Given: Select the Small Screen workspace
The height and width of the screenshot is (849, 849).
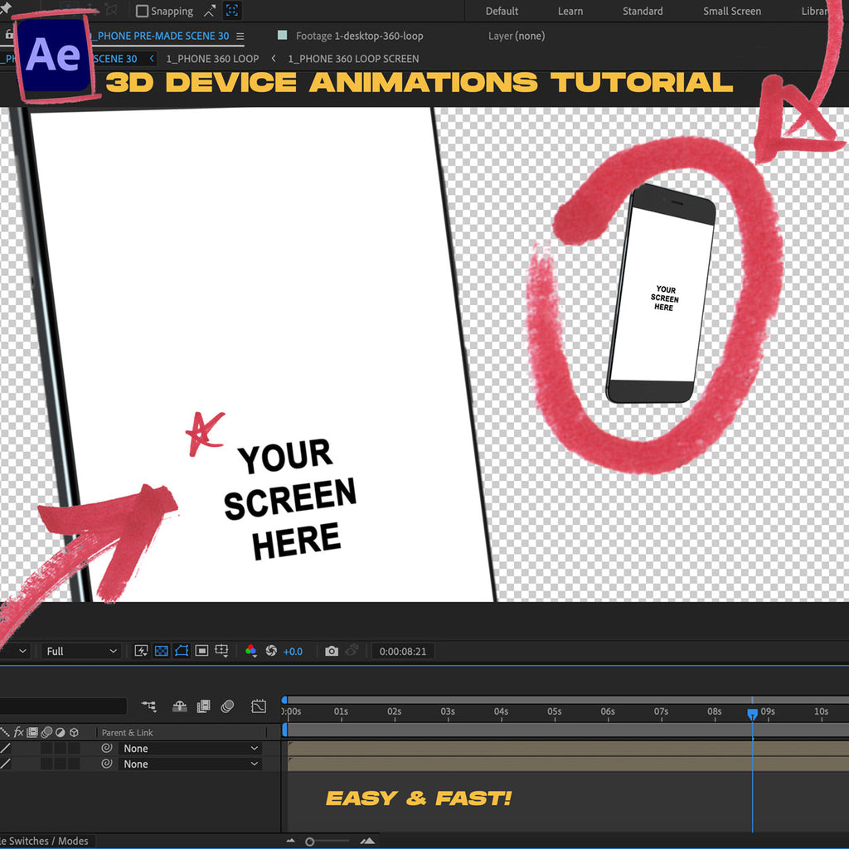Looking at the screenshot, I should click(731, 11).
